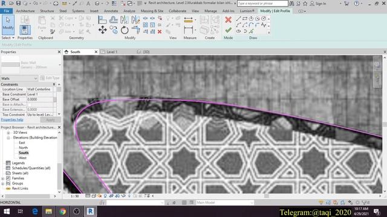Select the Move tool with four arrows
Image resolution: width=387 pixels, height=217 pixels.
102,30
